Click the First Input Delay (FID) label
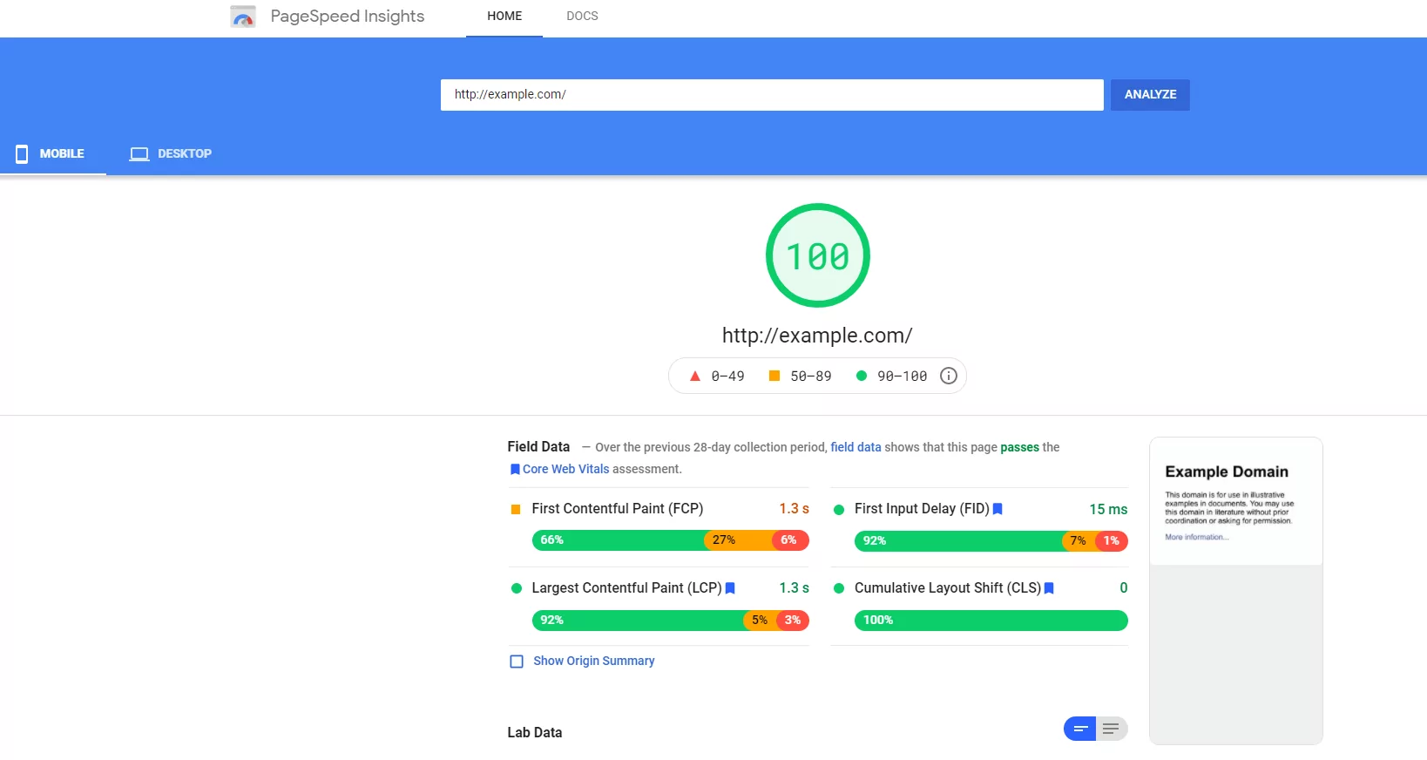This screenshot has width=1427, height=760. 922,509
